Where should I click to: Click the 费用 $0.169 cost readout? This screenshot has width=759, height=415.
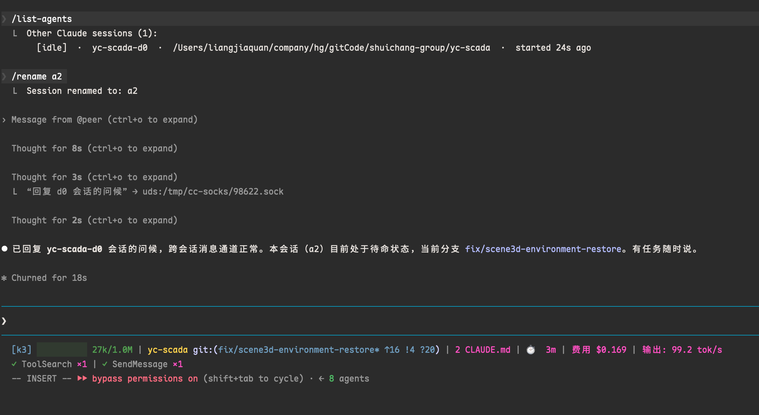[x=599, y=350]
